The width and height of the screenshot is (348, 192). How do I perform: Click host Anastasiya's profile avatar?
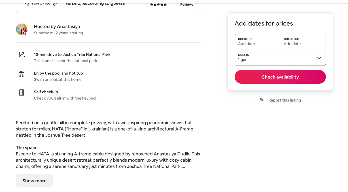tap(21, 29)
